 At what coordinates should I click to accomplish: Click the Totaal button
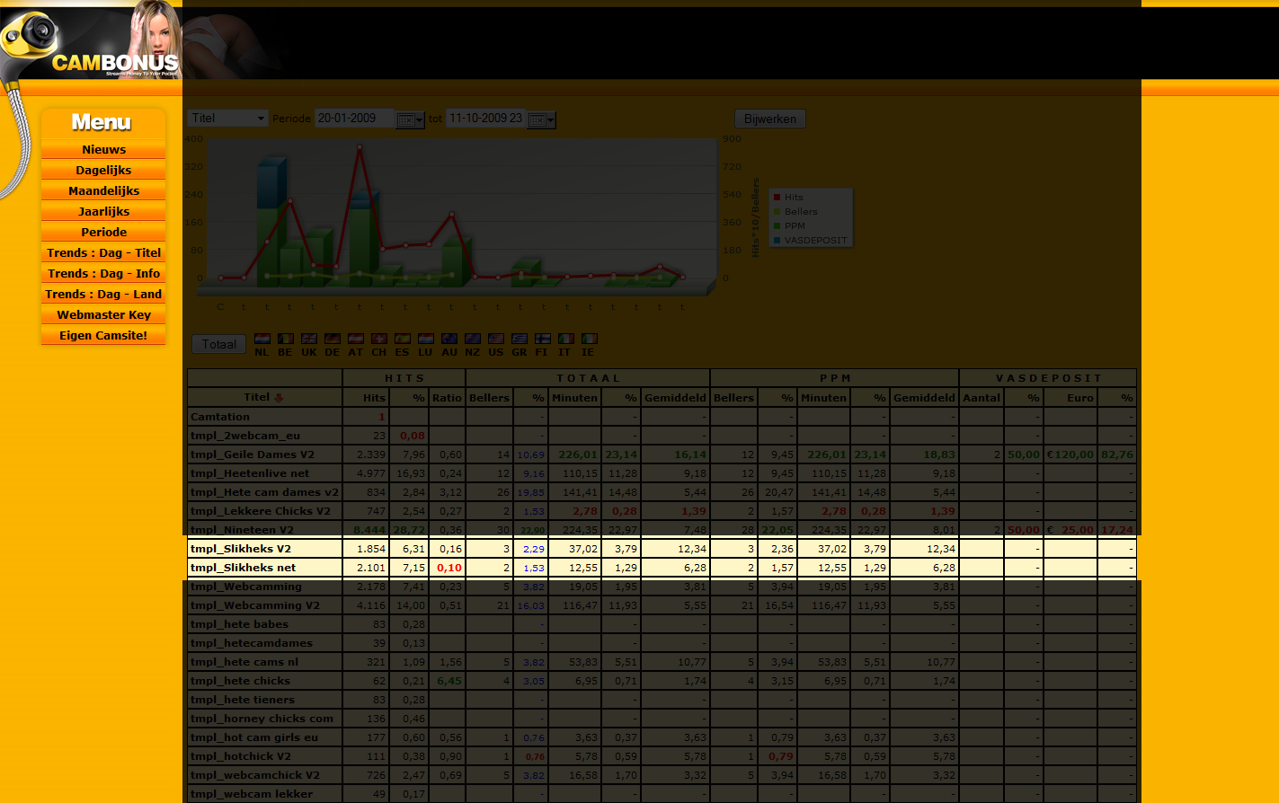point(219,344)
